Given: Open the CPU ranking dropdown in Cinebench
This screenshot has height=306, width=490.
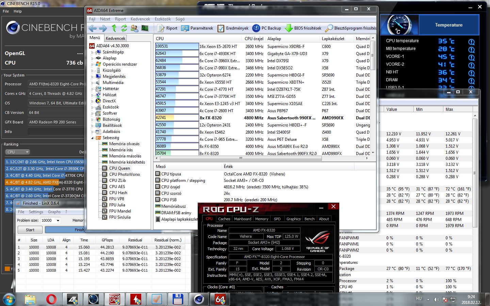Looking at the screenshot, I should tap(17, 152).
